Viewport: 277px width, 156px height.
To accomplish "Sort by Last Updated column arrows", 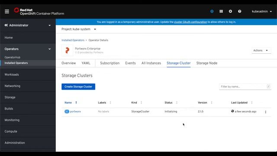I will tap(252, 103).
